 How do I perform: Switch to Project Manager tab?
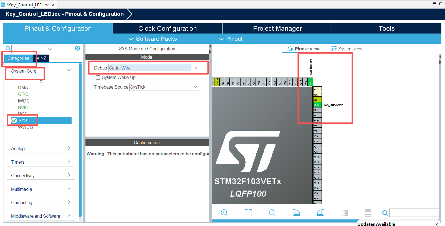click(277, 29)
